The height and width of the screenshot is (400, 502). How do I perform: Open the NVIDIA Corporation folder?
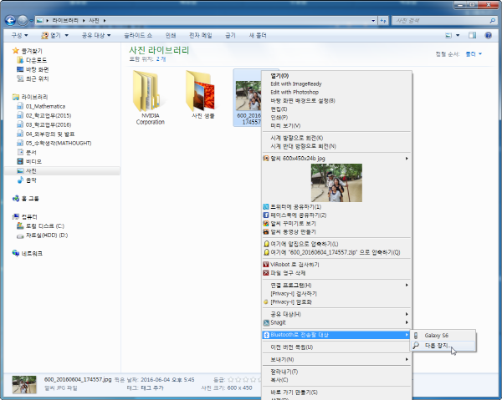pos(150,98)
